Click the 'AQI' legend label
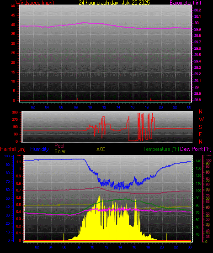This screenshot has width=213, height=253. tap(101, 149)
